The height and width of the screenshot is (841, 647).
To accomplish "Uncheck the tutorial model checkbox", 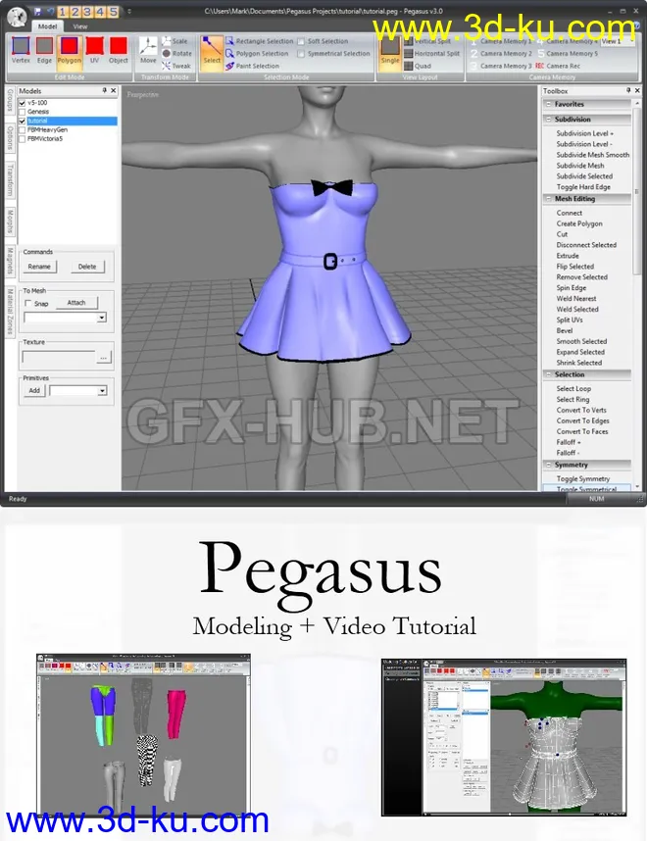I will 22,121.
